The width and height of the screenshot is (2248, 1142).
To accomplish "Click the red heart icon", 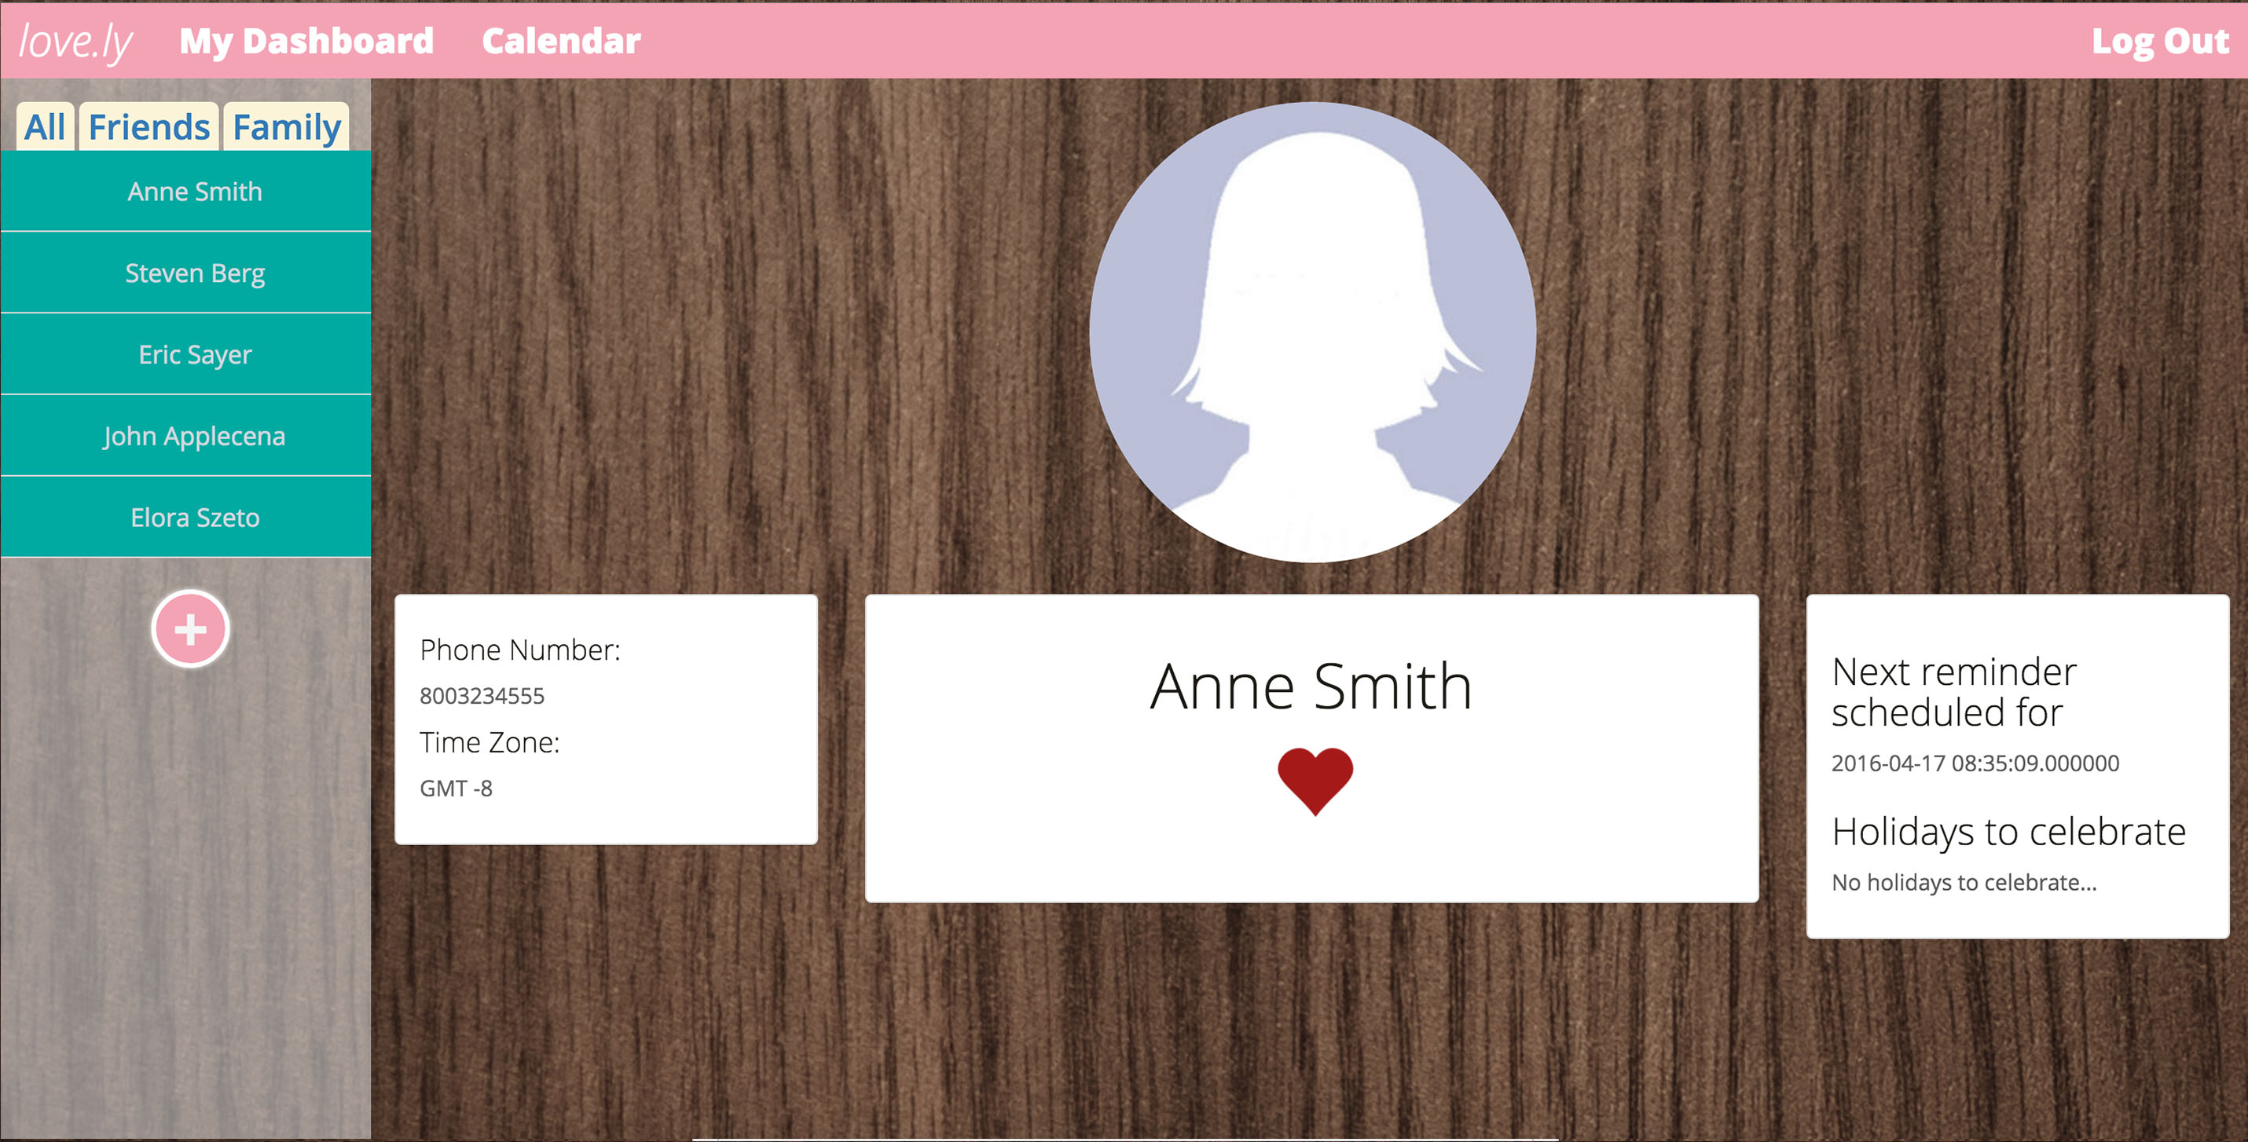I will click(x=1315, y=779).
